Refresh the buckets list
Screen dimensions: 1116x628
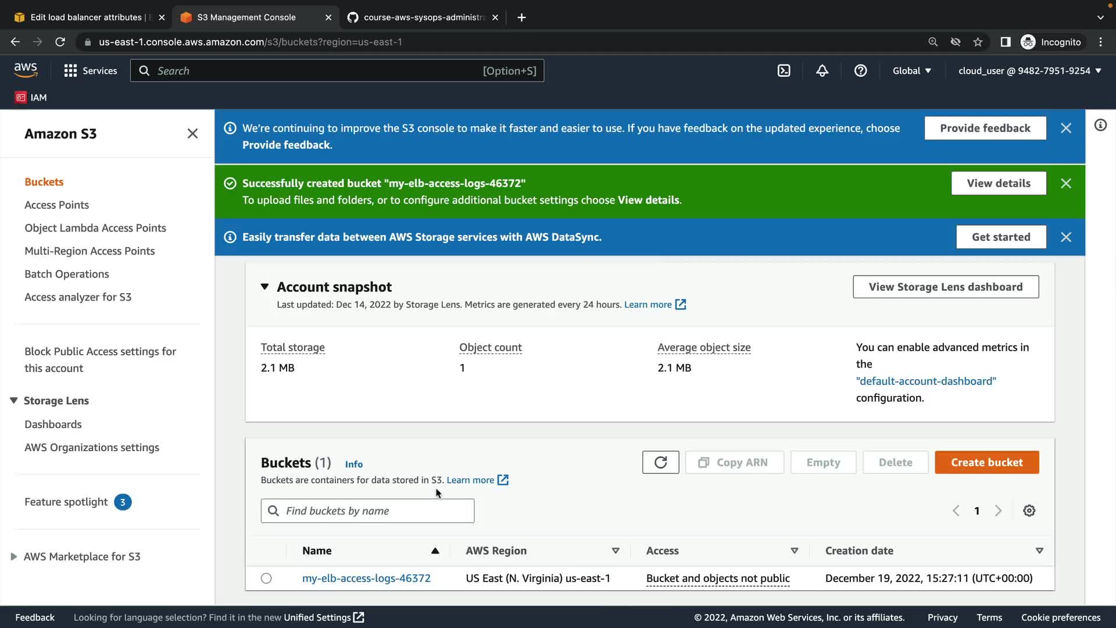point(660,462)
